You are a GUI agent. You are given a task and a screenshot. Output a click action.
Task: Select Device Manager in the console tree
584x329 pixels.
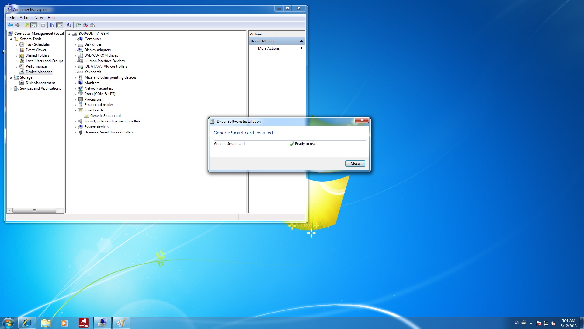tap(39, 72)
